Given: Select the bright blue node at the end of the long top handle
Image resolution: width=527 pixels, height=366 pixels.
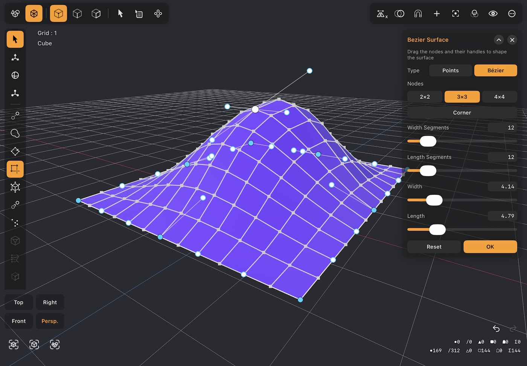Looking at the screenshot, I should 309,71.
